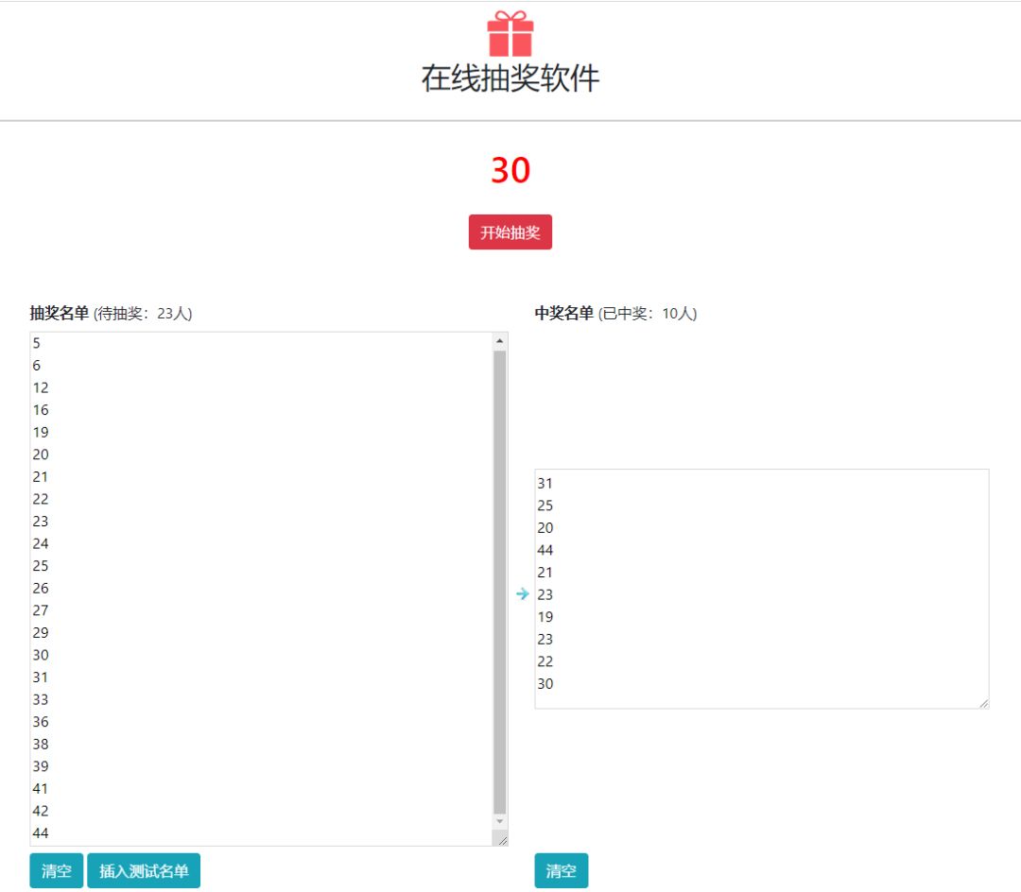This screenshot has width=1021, height=892.
Task: Click entry 26 in the 抽奖名单 list
Action: click(x=41, y=588)
